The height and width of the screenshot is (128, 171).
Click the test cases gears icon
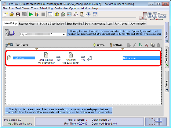(9, 44)
